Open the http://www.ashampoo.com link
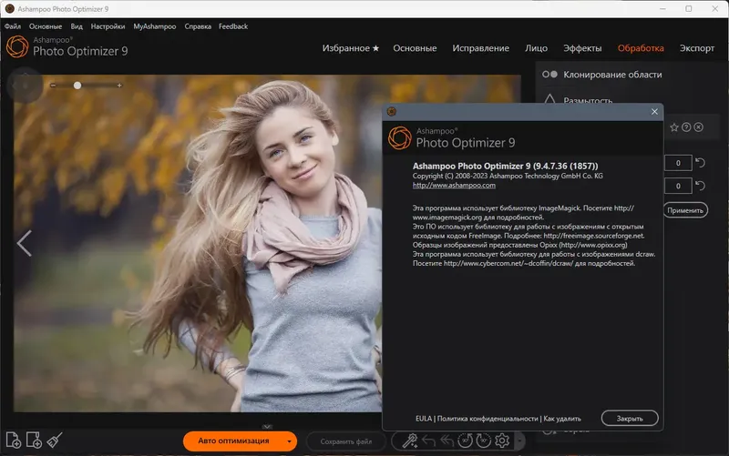The height and width of the screenshot is (456, 729). (454, 186)
